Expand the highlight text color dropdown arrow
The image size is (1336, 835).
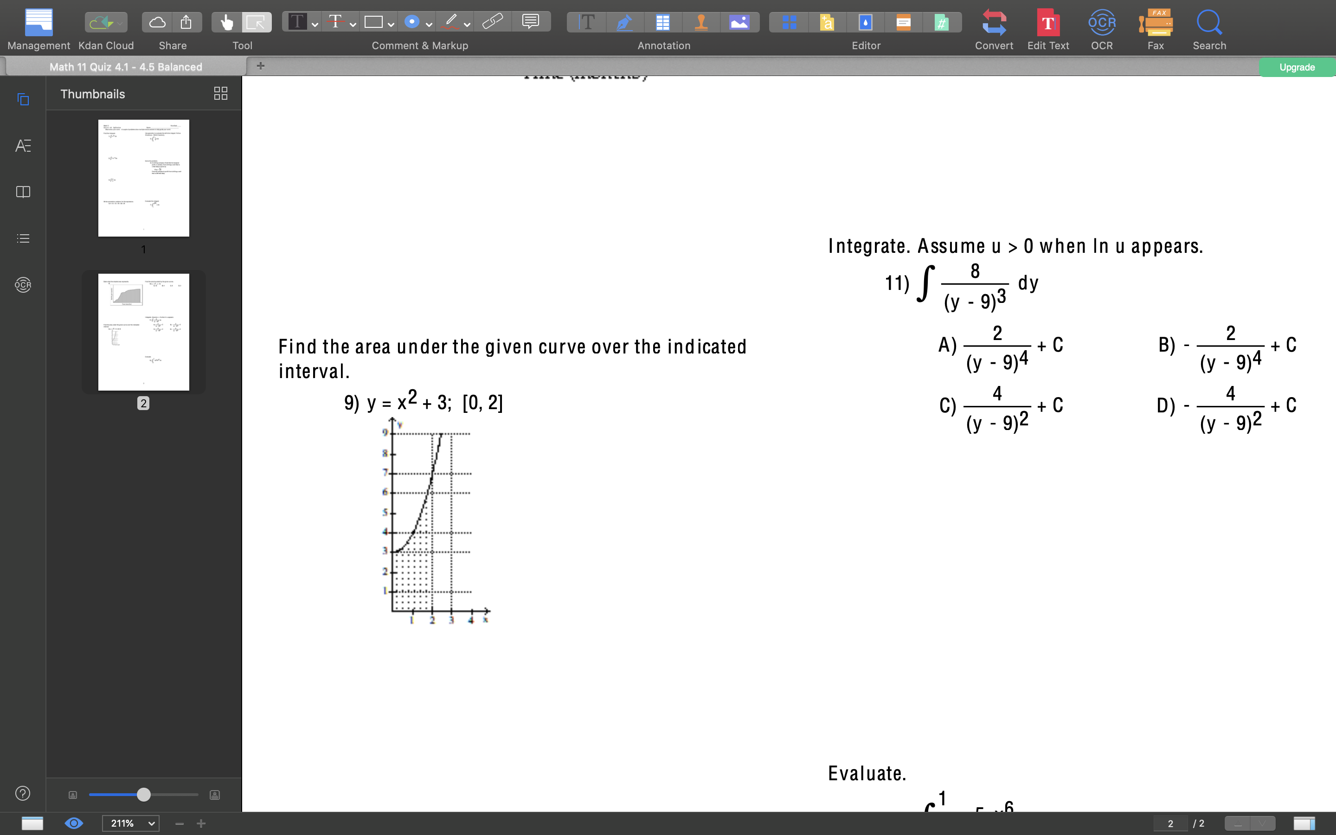[315, 24]
